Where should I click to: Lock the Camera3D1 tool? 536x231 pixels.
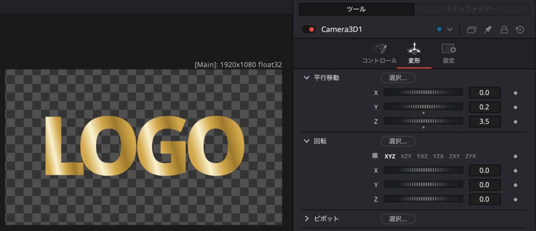[x=504, y=29]
